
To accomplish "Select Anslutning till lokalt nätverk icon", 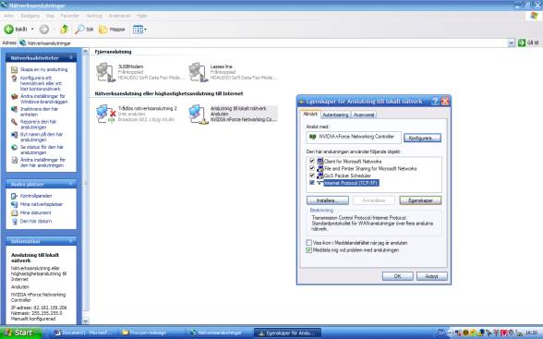I will point(198,114).
